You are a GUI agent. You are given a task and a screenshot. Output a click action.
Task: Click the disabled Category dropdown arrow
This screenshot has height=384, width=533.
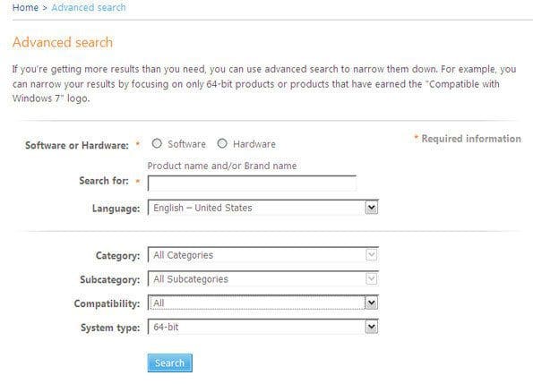pyautogui.click(x=371, y=255)
